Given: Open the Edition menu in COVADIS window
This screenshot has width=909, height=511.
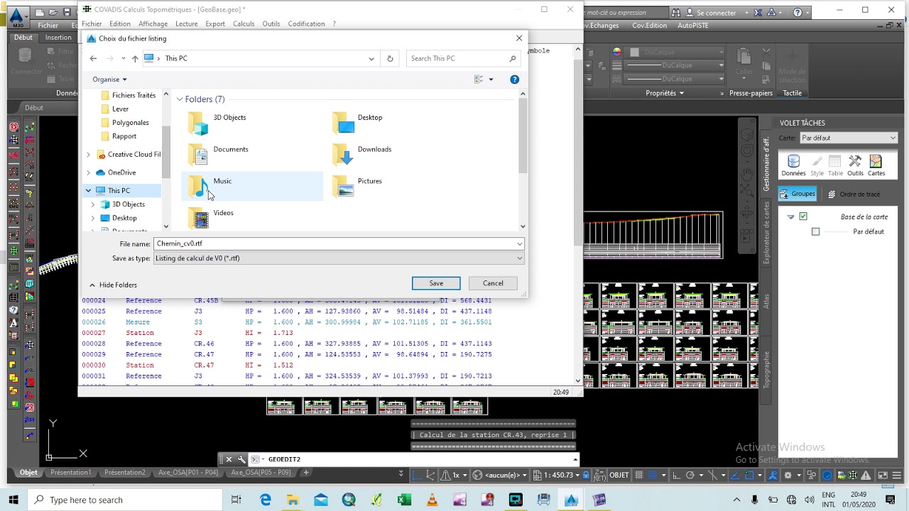Looking at the screenshot, I should pyautogui.click(x=120, y=23).
